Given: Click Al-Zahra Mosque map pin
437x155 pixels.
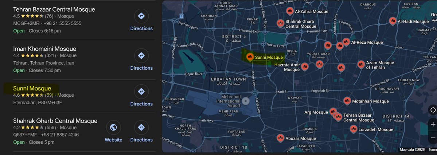Looking at the screenshot, I should point(290,11).
